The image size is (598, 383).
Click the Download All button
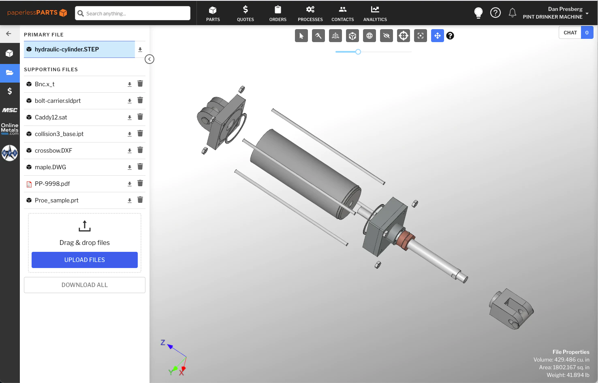click(85, 285)
